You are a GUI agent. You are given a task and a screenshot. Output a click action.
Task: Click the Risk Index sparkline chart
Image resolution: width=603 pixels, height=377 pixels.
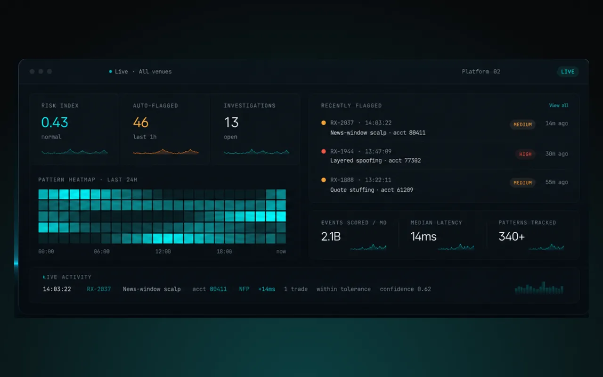click(74, 152)
